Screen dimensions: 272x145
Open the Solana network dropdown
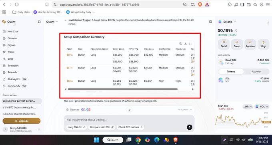click(227, 22)
